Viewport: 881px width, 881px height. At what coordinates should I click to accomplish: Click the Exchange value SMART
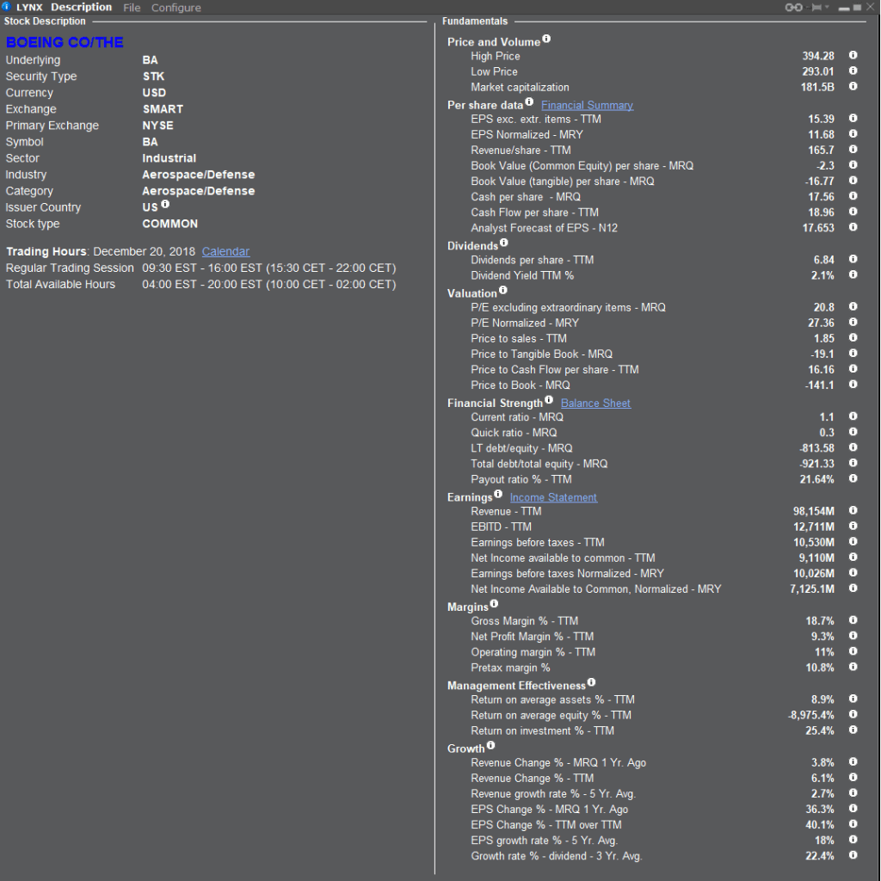(163, 109)
